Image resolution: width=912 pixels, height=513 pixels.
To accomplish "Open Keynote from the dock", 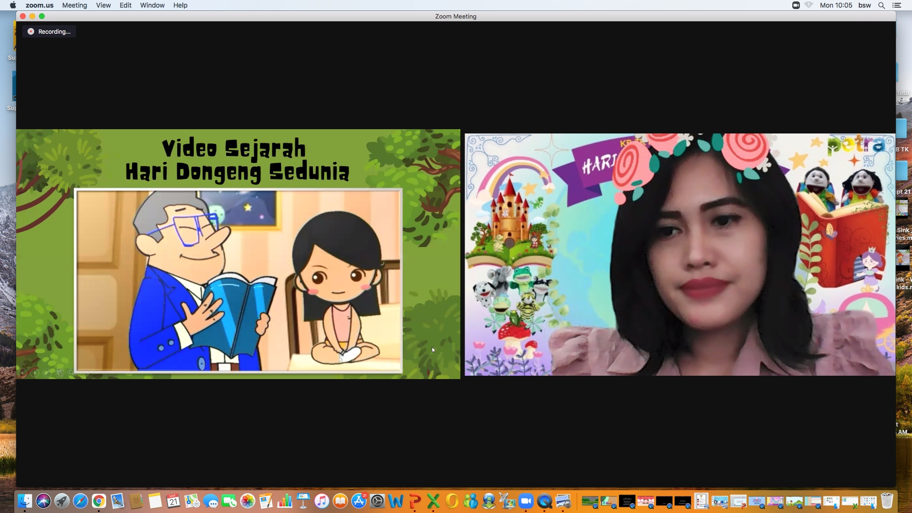I will tap(303, 501).
